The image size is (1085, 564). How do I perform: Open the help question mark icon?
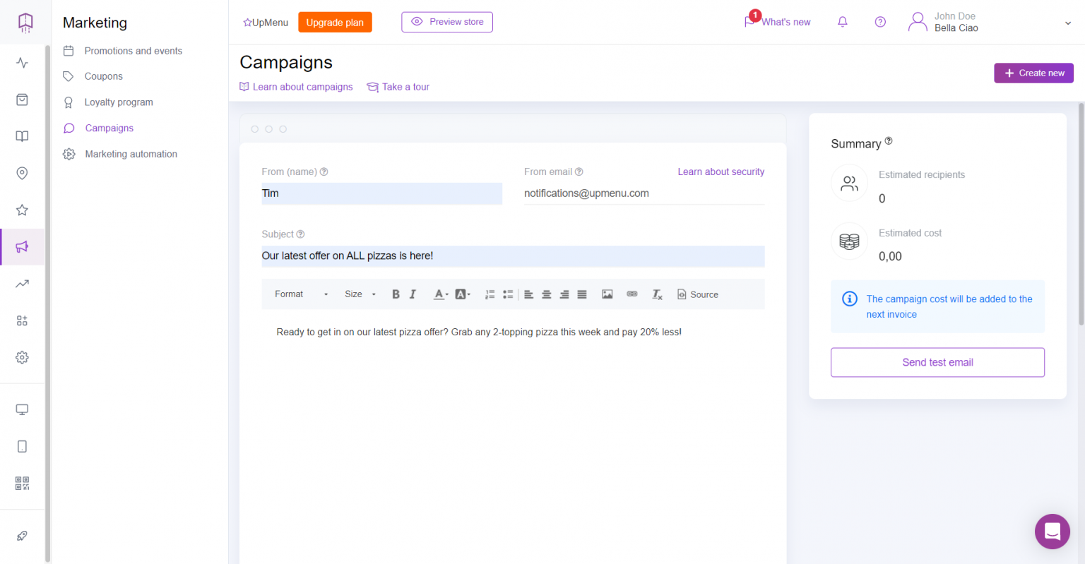coord(880,22)
